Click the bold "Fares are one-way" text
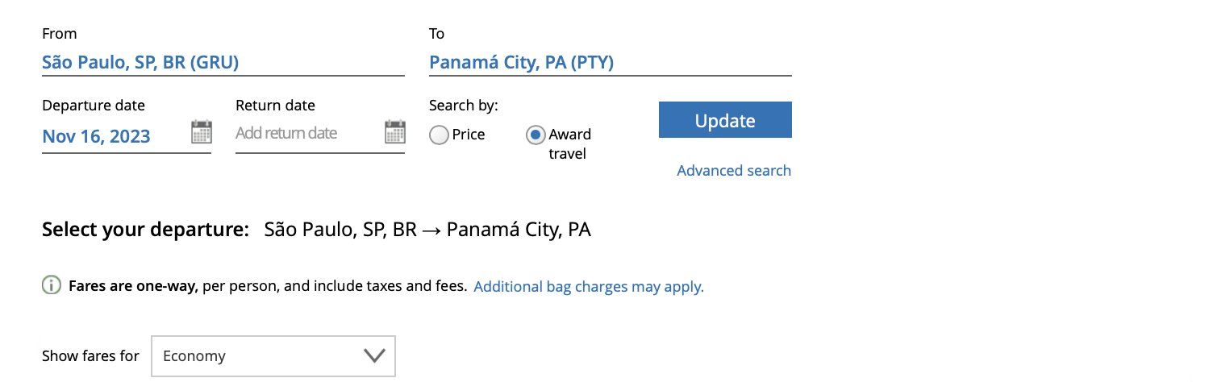Viewport: 1213px width, 382px height. coord(133,285)
